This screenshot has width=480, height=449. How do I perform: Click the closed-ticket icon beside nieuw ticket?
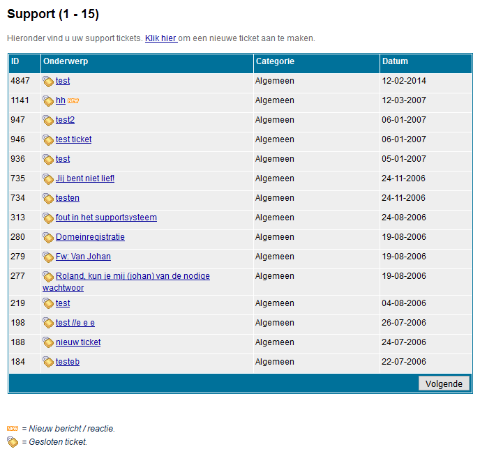(x=48, y=343)
